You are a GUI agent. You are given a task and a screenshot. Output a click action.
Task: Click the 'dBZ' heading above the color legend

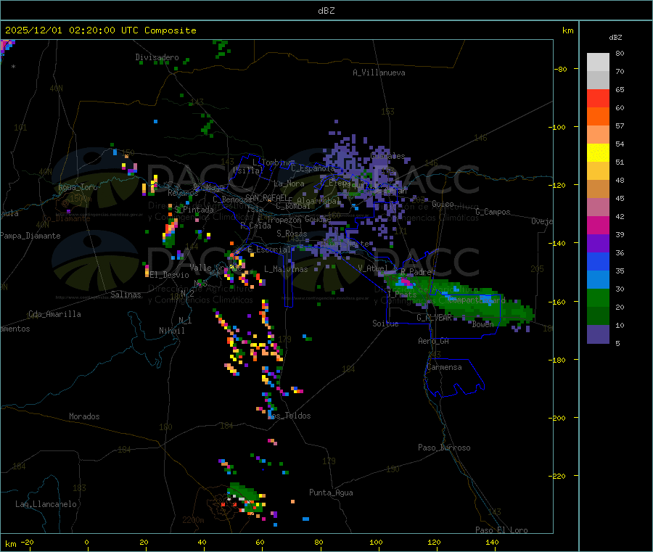[615, 38]
